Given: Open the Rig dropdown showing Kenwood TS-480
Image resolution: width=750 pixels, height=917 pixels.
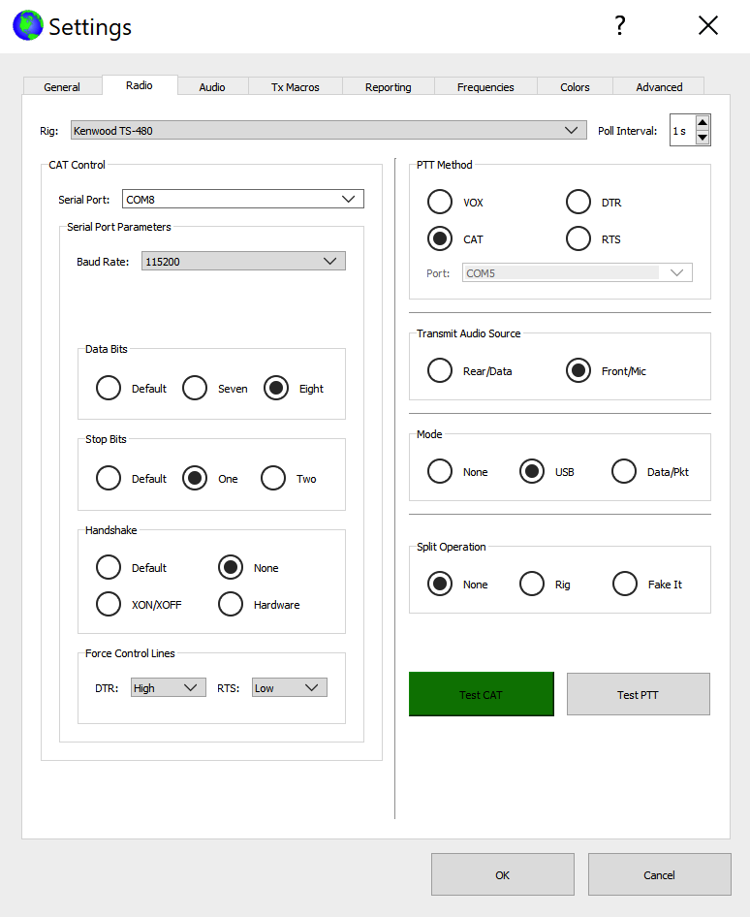Looking at the screenshot, I should coord(328,131).
